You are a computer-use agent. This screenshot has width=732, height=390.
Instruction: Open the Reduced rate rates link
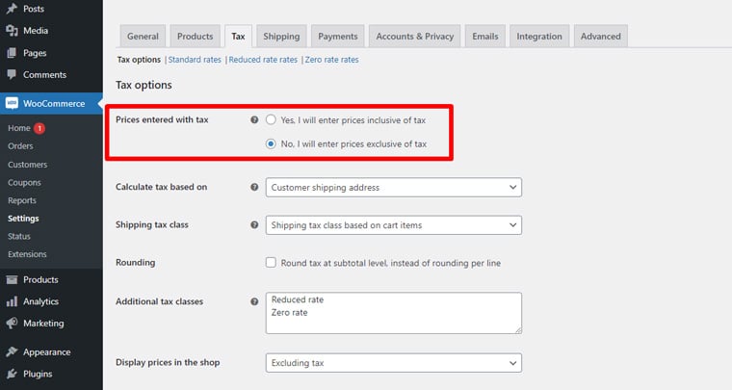tap(263, 60)
